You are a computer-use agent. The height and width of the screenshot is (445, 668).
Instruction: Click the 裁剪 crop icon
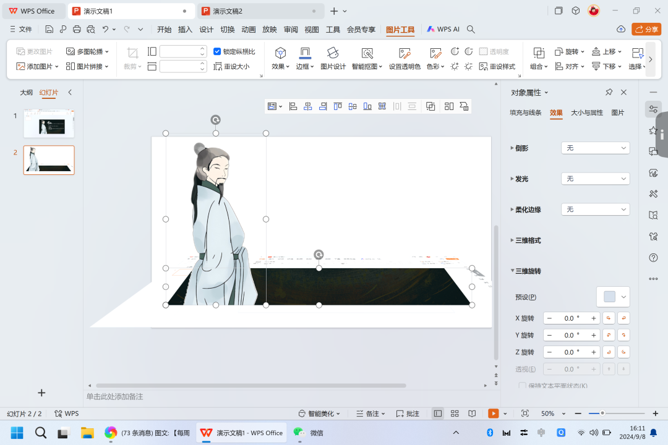[x=132, y=53]
